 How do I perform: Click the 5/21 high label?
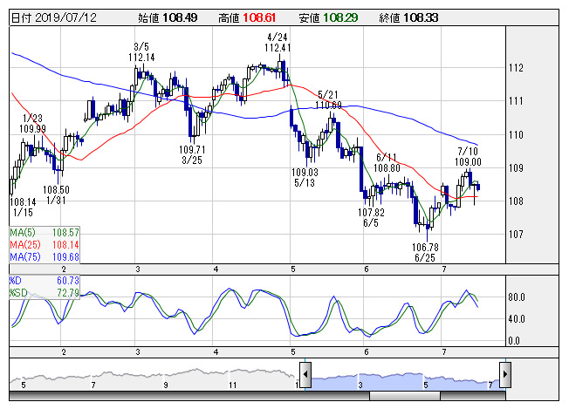328,99
